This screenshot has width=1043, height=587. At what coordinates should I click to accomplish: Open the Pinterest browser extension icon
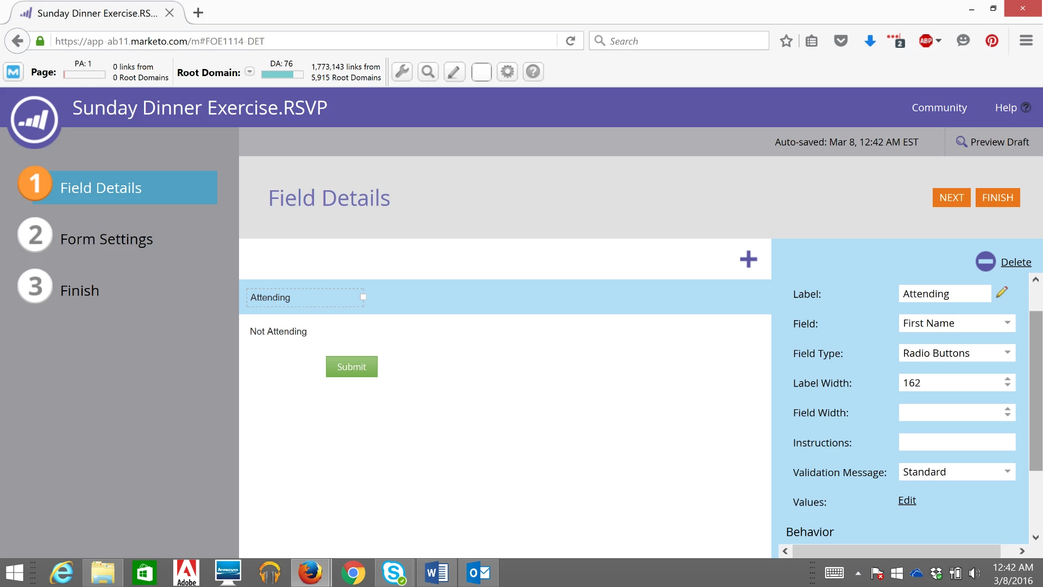(x=991, y=41)
